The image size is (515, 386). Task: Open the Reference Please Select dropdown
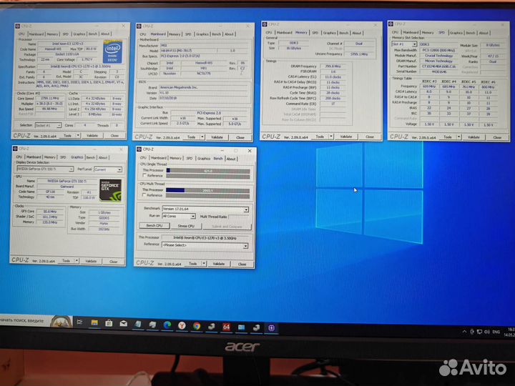tap(245, 246)
